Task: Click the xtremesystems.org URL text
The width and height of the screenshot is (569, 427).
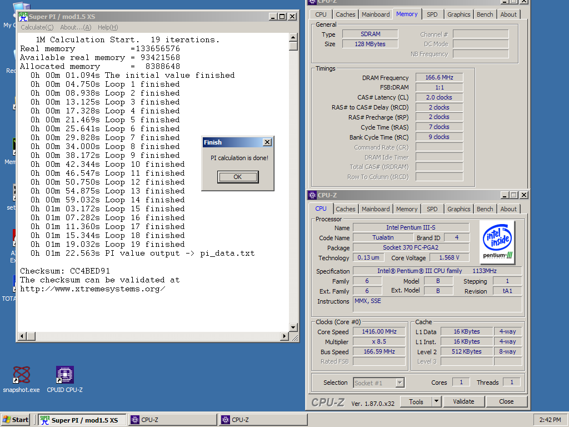Action: pos(93,289)
